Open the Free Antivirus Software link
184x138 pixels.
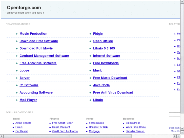point(38,63)
